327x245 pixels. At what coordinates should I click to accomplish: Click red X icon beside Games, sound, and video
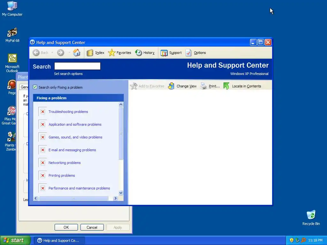tap(43, 137)
